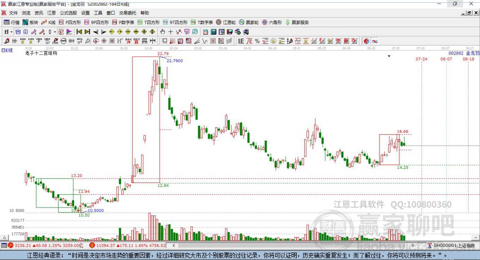
Task: Collapse volume panel with triangle button
Action: (x=4, y=237)
